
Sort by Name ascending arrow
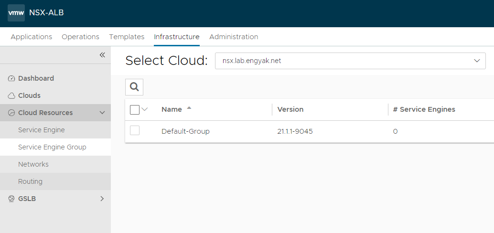pyautogui.click(x=189, y=108)
